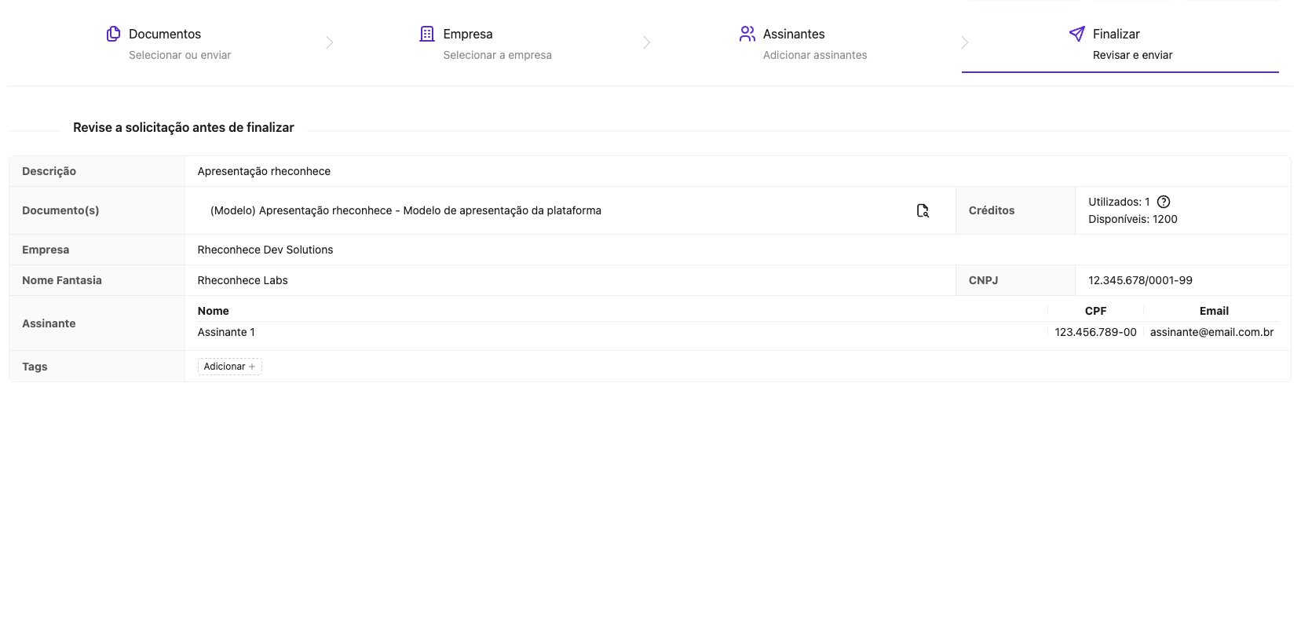Select the 'Revisar e enviar' step subtitle

tap(1132, 55)
